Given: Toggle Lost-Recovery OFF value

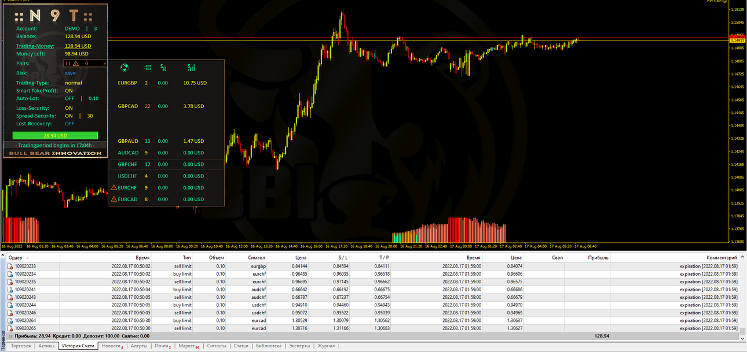Looking at the screenshot, I should tap(69, 123).
